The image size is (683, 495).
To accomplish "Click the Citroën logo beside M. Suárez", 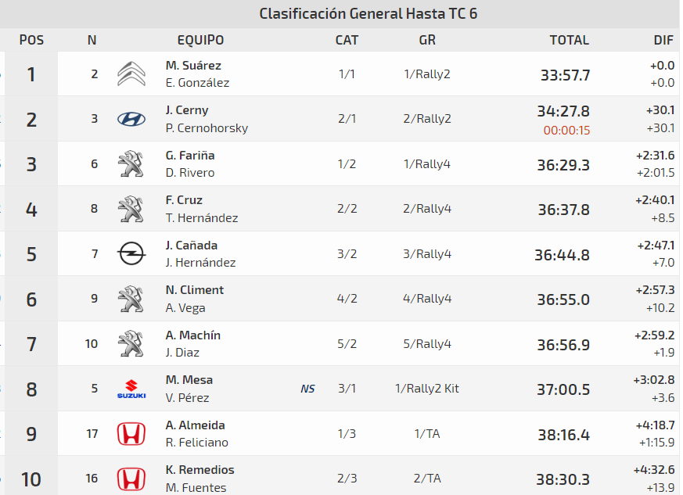I will coord(131,74).
